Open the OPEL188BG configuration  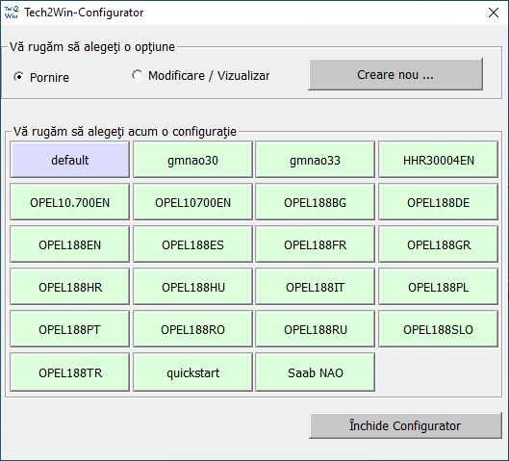(x=316, y=202)
